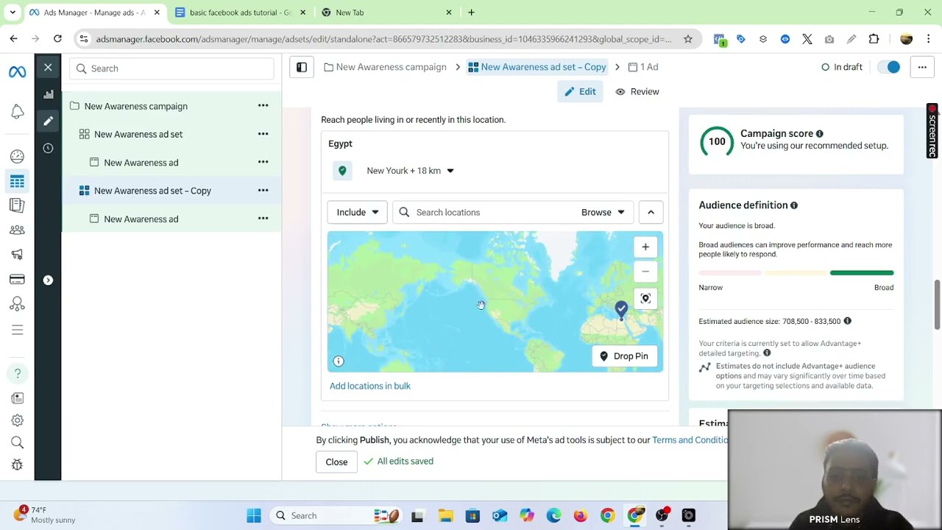The height and width of the screenshot is (530, 942).
Task: Go to the 1 Ad breadcrumb
Action: point(643,67)
